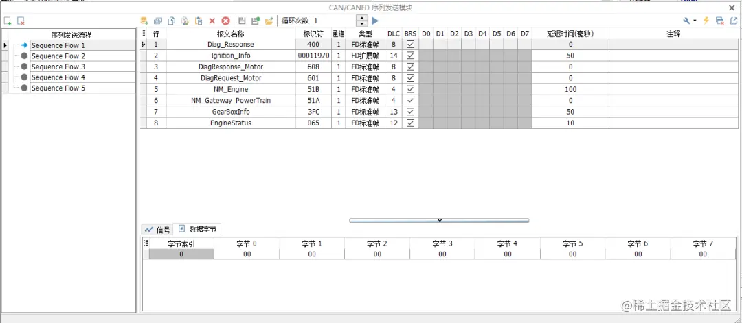Edit 字节 0 value cell
The width and height of the screenshot is (742, 323).
[x=247, y=254]
